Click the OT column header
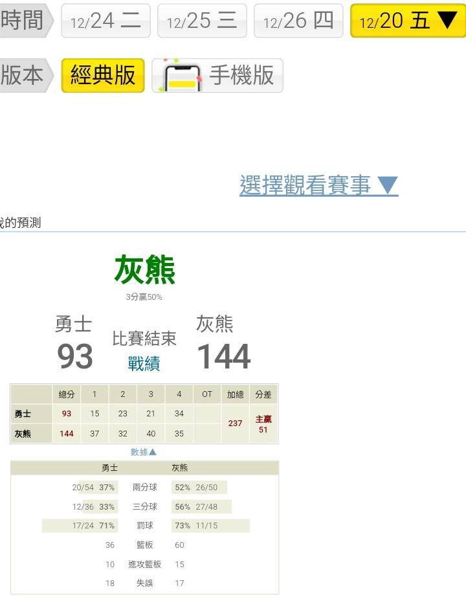Viewport: 466px width, 599px height. point(207,394)
